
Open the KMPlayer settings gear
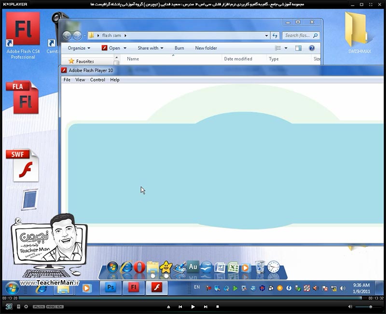click(x=26, y=306)
